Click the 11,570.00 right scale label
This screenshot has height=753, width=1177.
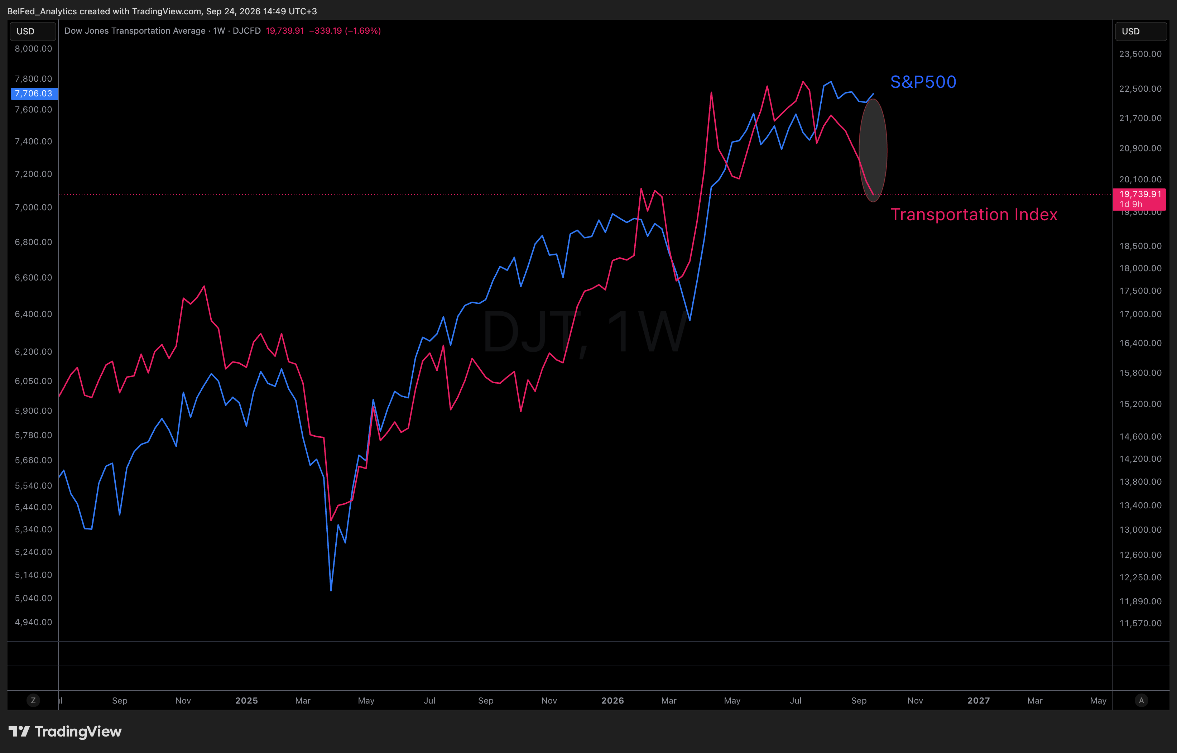[x=1140, y=623]
